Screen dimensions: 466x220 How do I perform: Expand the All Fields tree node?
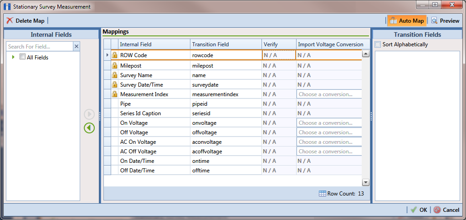13,57
